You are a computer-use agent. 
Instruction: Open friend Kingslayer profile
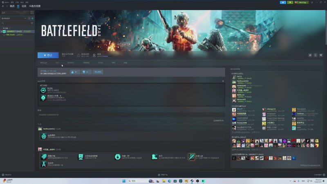pyautogui.click(x=271, y=114)
